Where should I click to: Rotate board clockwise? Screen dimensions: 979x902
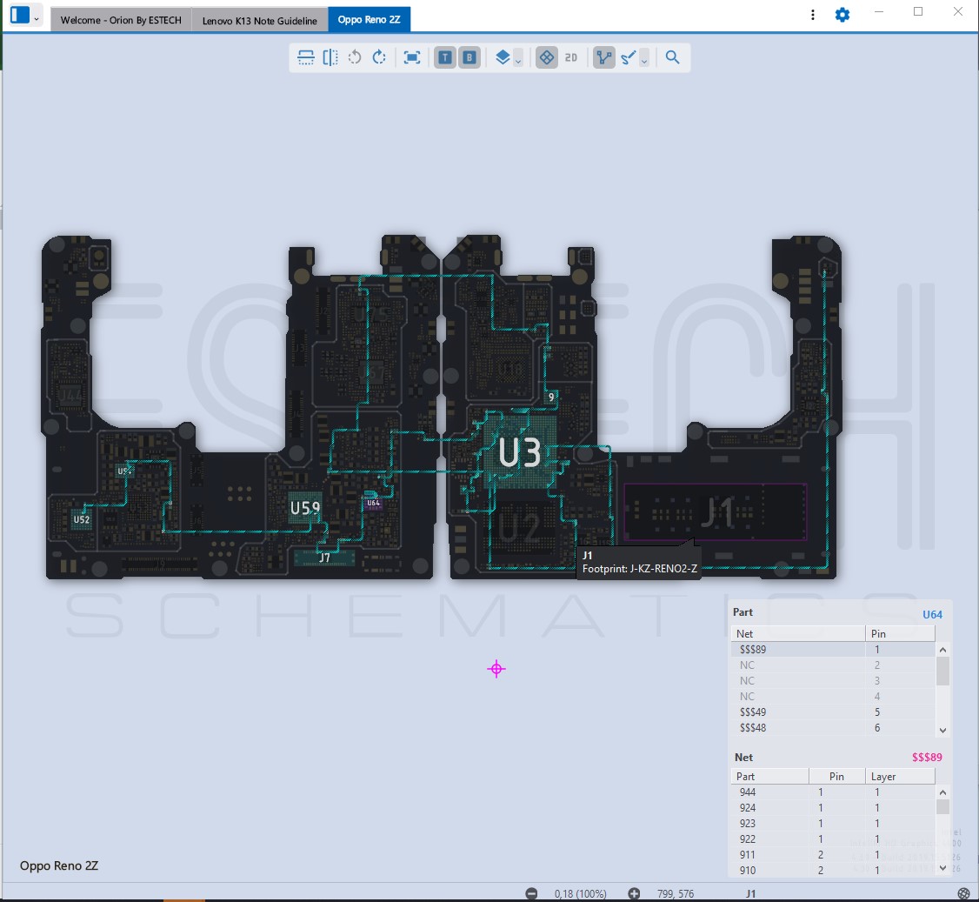pos(379,57)
